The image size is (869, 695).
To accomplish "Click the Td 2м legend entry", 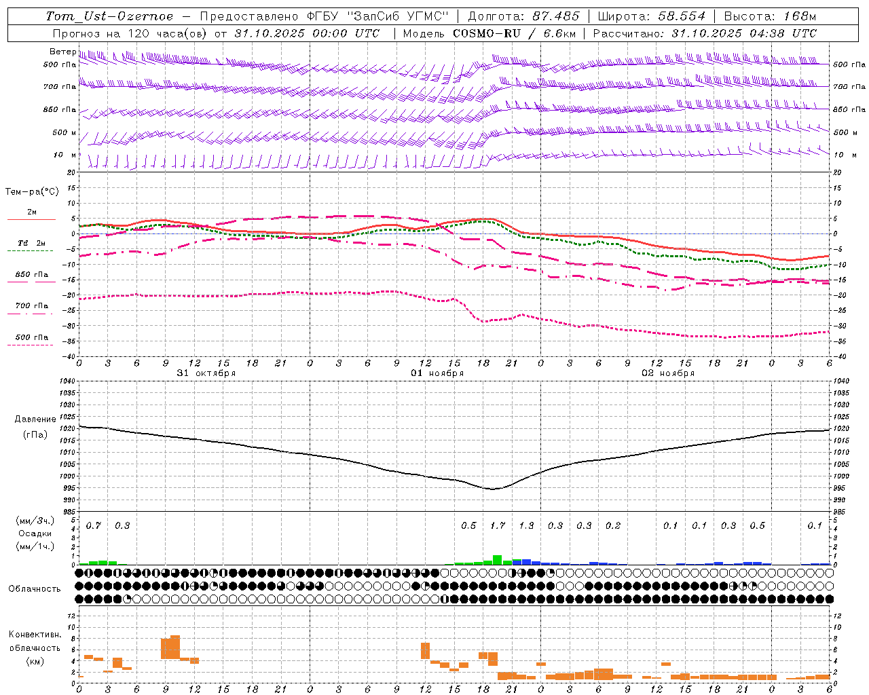I will tap(31, 243).
